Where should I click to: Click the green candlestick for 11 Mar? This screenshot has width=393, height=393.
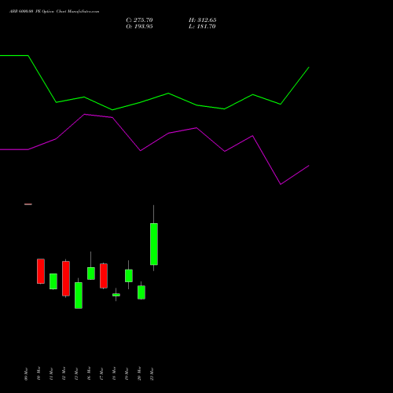click(x=53, y=281)
